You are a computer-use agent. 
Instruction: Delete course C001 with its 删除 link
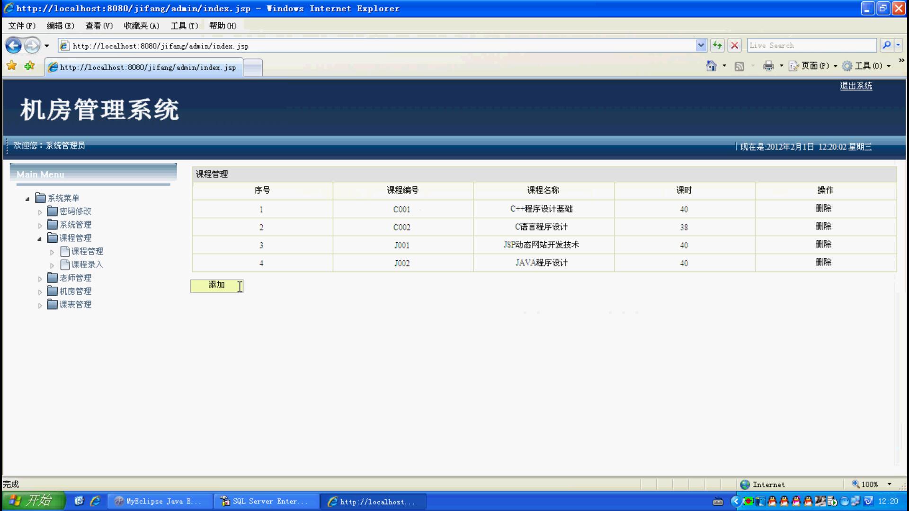click(824, 208)
